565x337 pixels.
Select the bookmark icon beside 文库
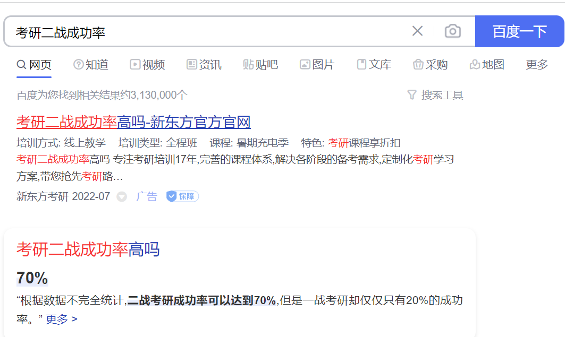[x=362, y=65]
